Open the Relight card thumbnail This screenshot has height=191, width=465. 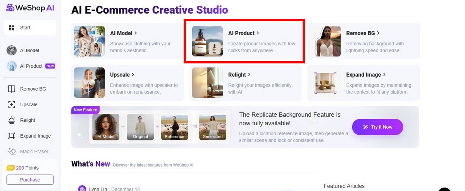tap(207, 83)
